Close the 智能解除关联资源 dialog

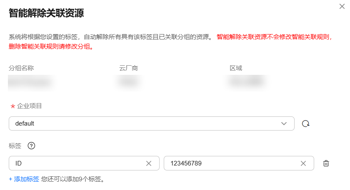coord(342,6)
